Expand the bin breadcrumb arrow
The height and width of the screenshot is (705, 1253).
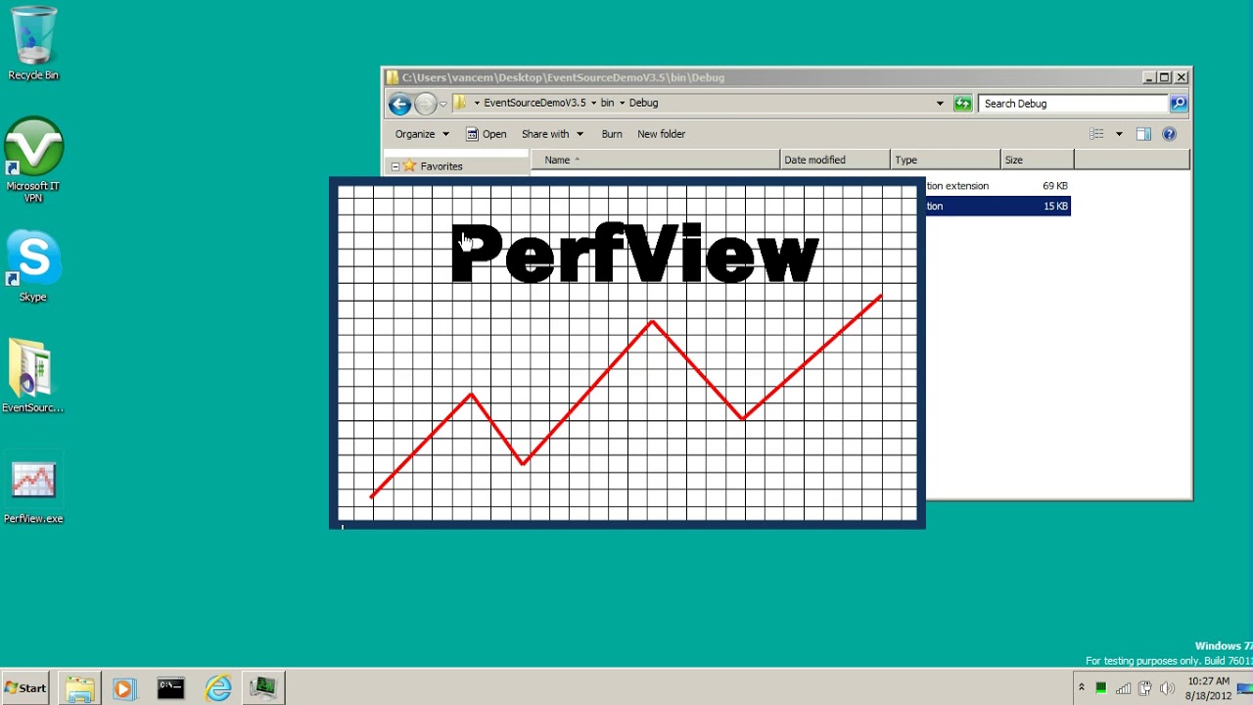pos(622,103)
